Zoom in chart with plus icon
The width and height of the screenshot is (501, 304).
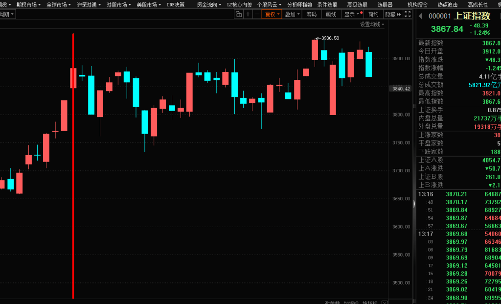pos(248,14)
